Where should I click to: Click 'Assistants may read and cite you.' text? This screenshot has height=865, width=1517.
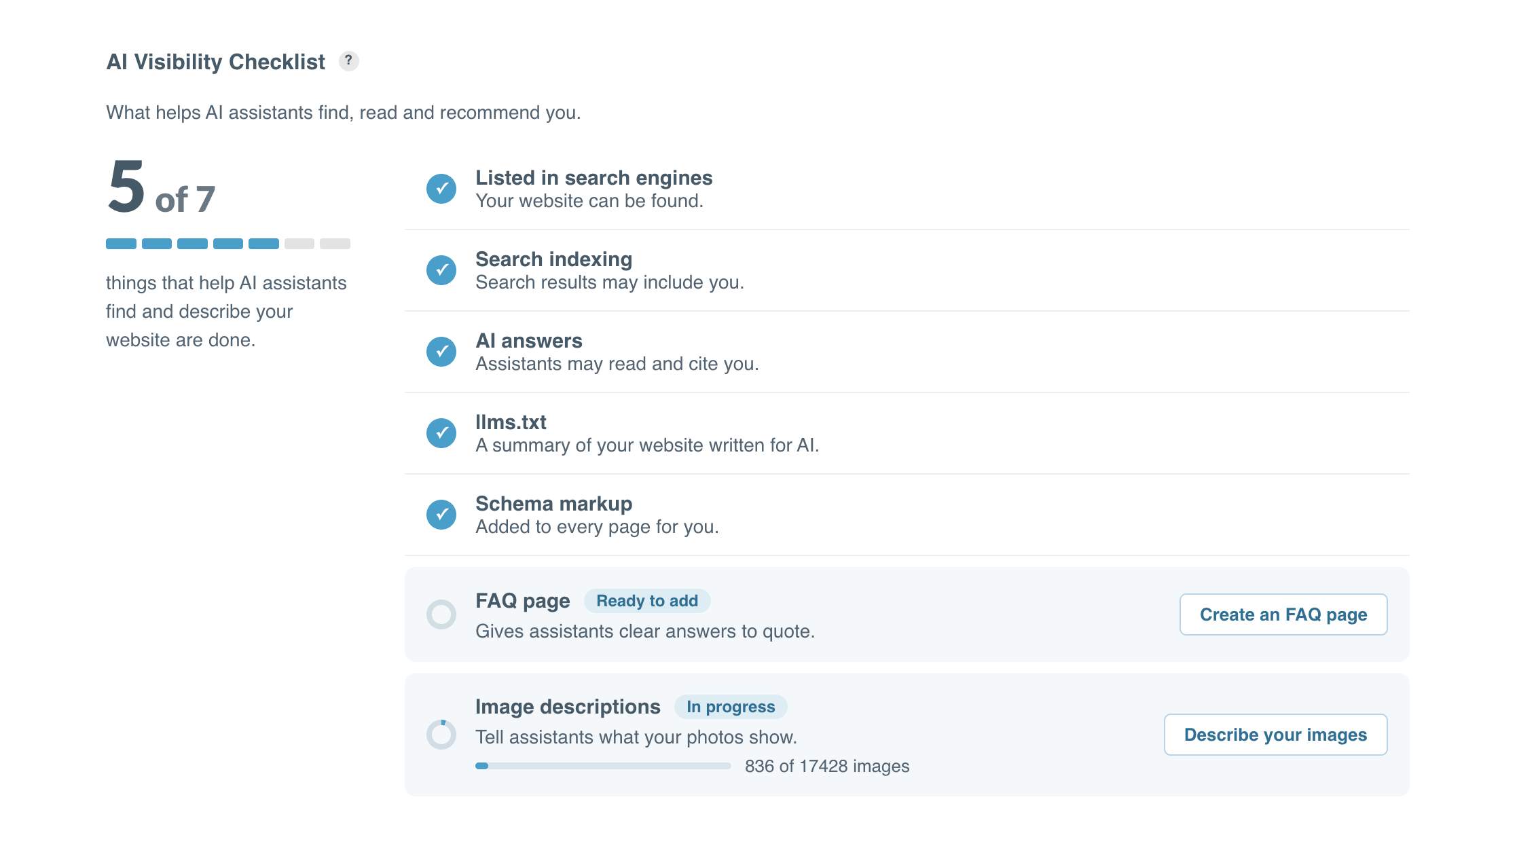(617, 364)
